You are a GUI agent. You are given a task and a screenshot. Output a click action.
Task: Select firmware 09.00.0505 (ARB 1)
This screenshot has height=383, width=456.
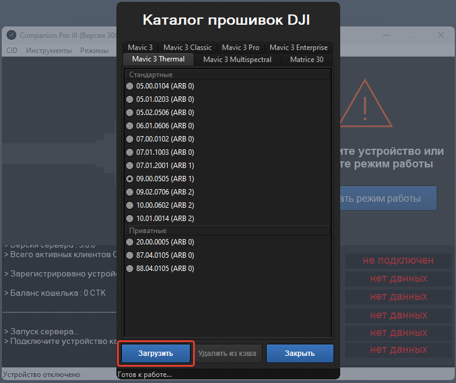click(130, 179)
